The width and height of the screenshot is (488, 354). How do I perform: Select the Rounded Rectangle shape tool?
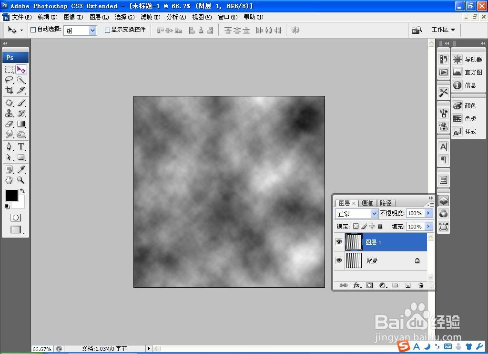pyautogui.click(x=21, y=157)
